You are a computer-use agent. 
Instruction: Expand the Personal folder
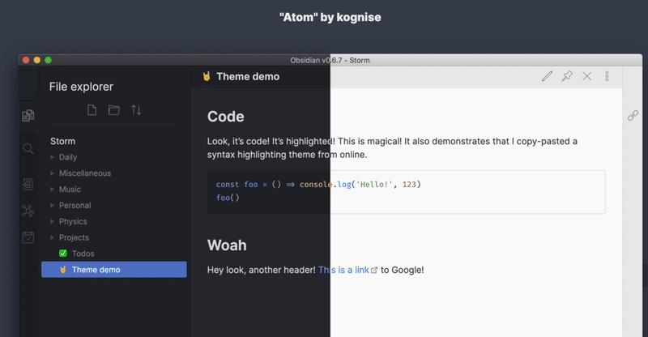(52, 205)
